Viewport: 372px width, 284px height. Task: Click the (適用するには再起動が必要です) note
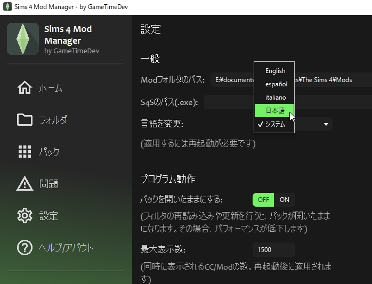198,143
